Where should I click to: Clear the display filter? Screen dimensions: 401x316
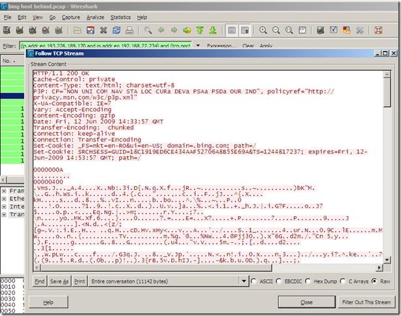coord(248,46)
